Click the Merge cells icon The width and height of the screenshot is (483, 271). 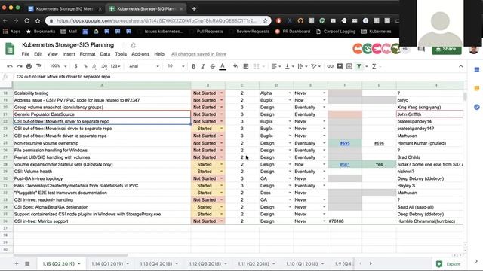click(257, 66)
